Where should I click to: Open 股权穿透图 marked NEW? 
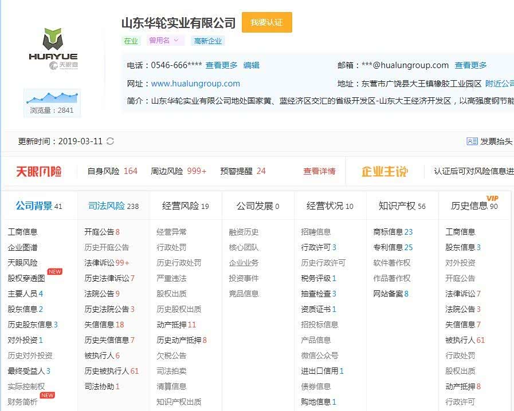tap(26, 278)
